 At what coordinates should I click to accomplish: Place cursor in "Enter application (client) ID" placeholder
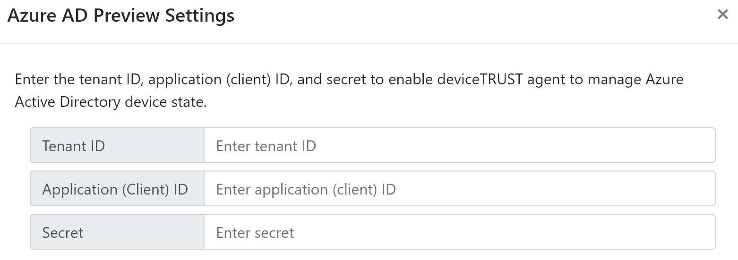(x=306, y=189)
